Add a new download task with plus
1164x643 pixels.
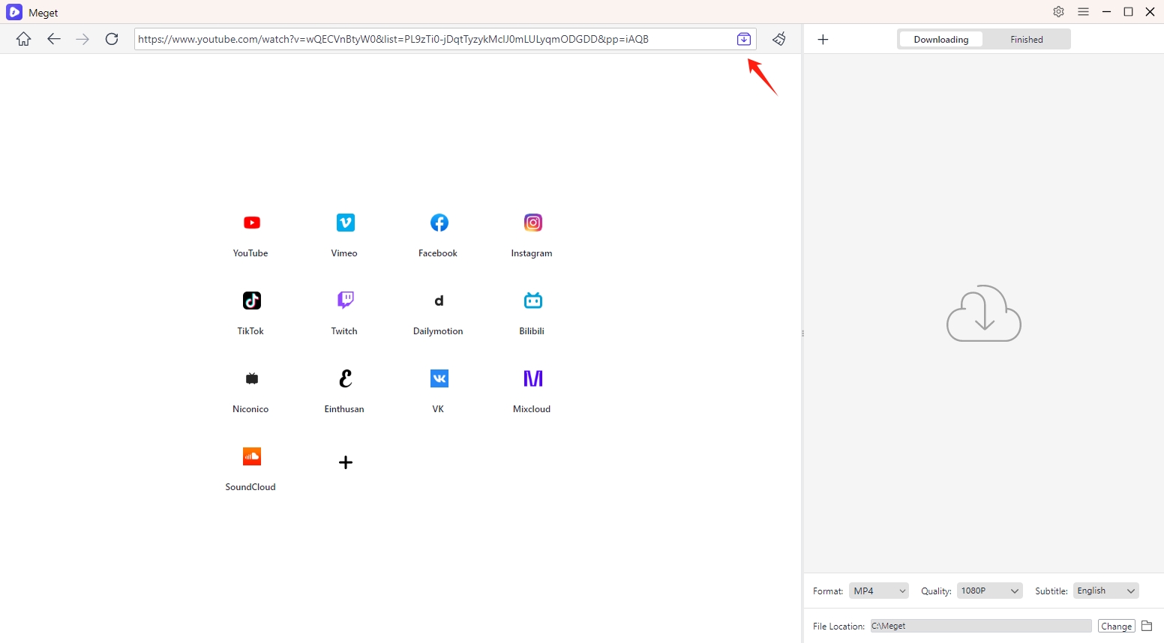[x=823, y=40]
